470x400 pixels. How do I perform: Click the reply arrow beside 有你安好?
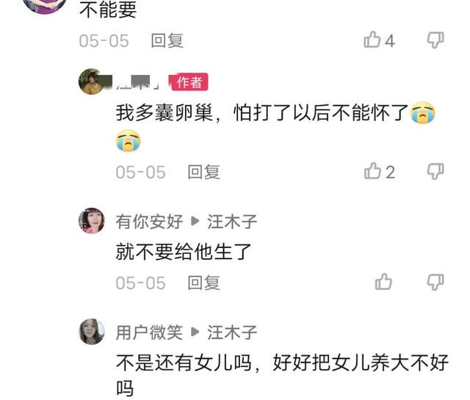[x=195, y=221]
